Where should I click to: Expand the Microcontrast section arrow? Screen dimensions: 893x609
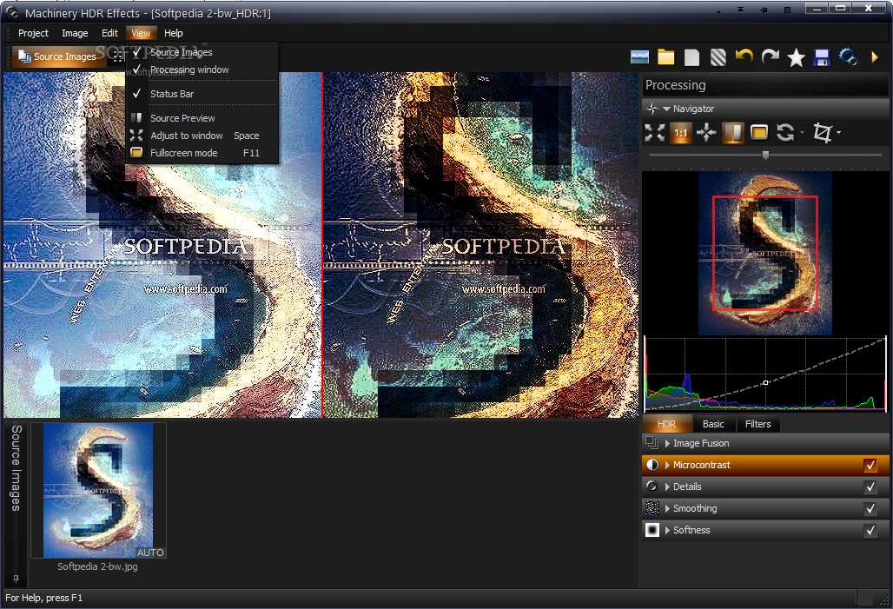click(x=667, y=465)
